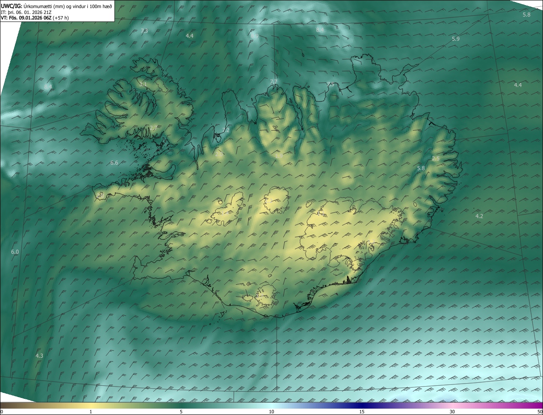Click the 4.2 value on map
The height and width of the screenshot is (415, 543).
tap(479, 216)
